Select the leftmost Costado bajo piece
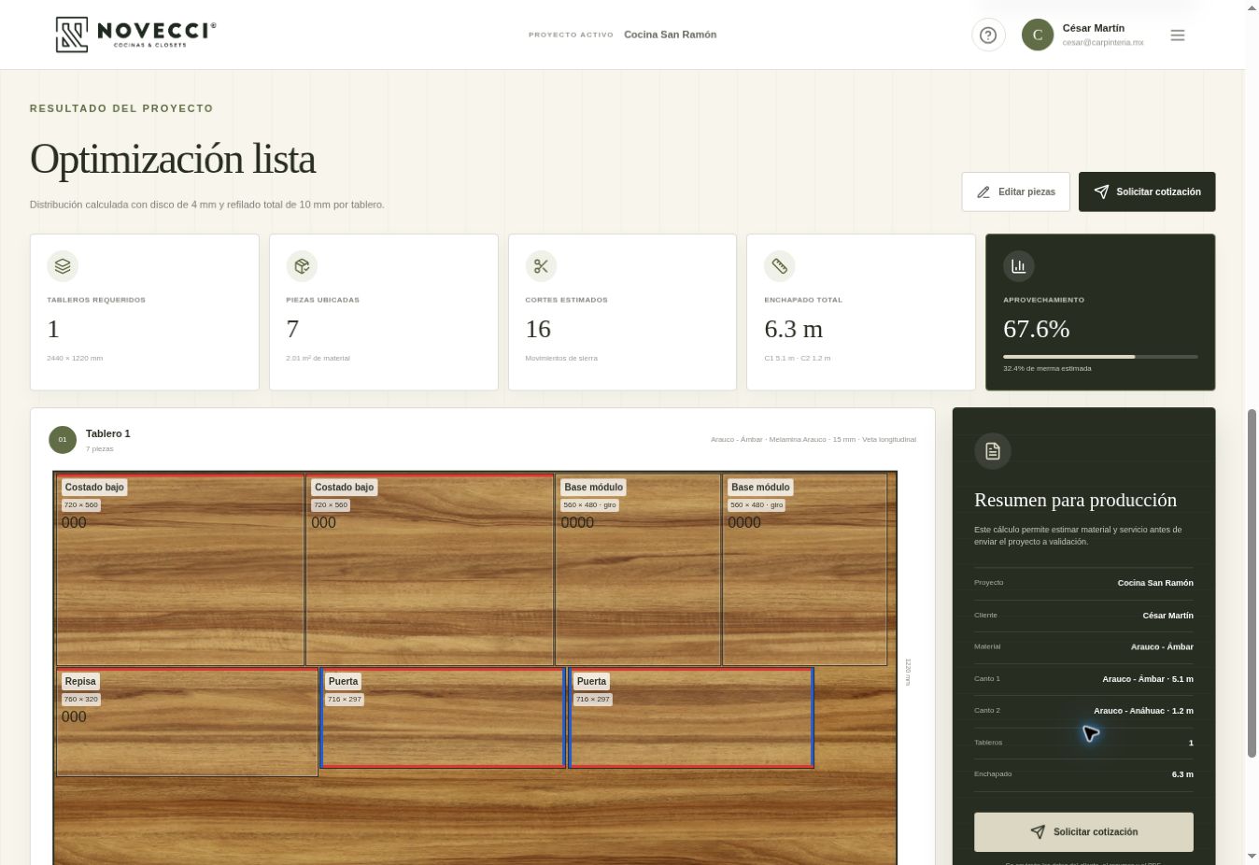Viewport: 1259px width, 865px height. pyautogui.click(x=180, y=570)
